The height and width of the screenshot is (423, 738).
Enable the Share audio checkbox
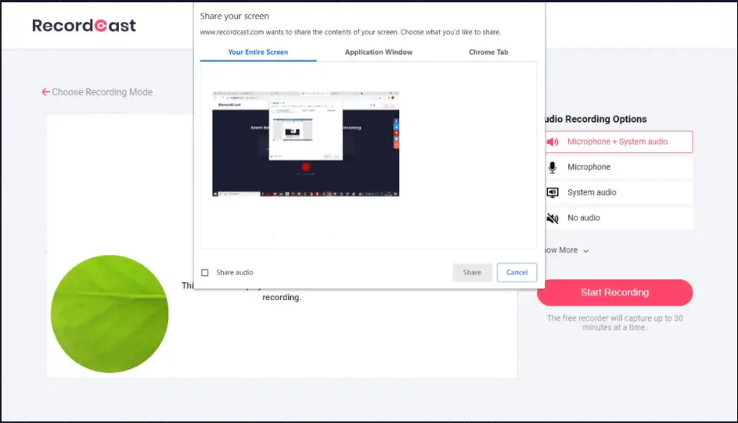[x=205, y=273]
